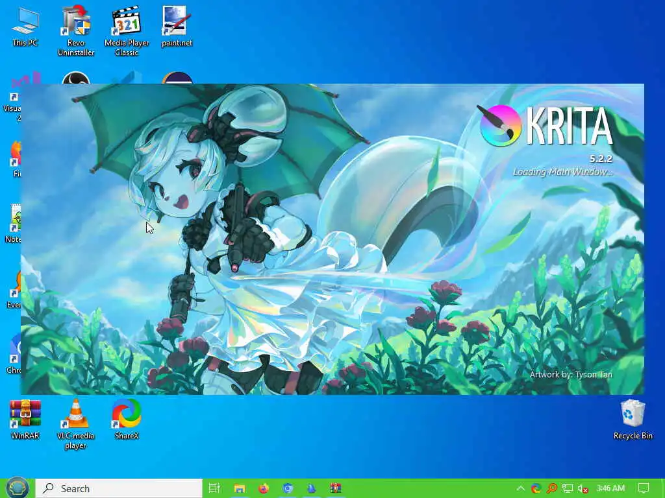Show hidden system tray icons

point(520,489)
